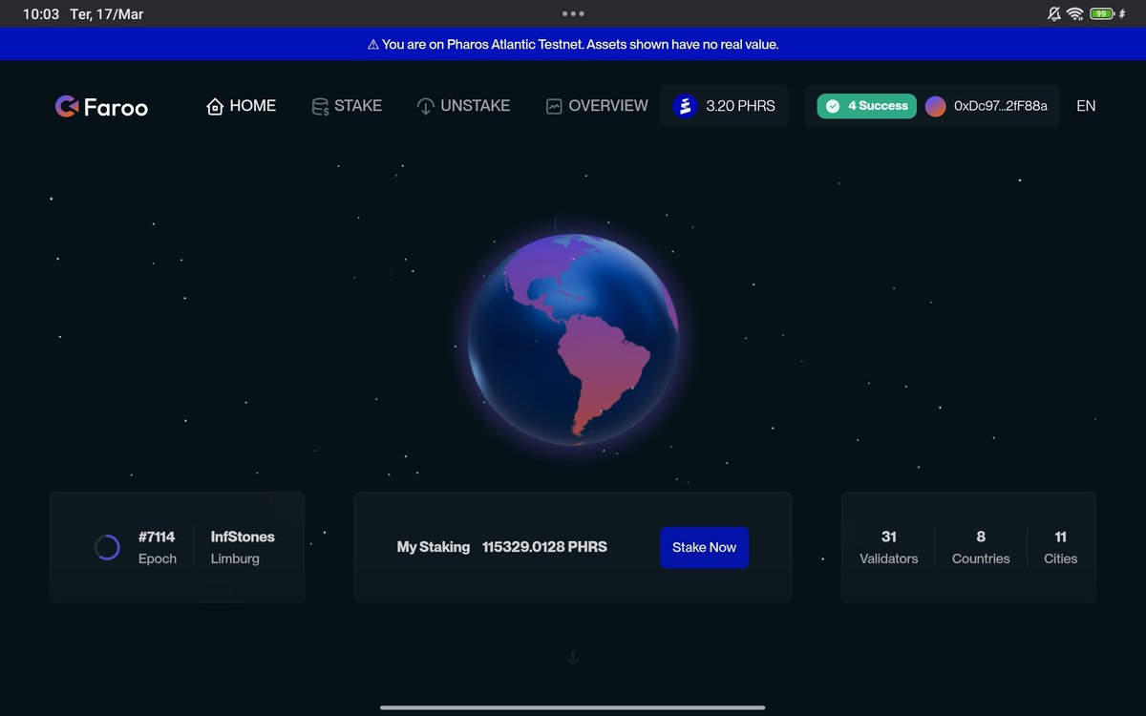
Task: Click the Faroo logo
Action: pos(101,107)
